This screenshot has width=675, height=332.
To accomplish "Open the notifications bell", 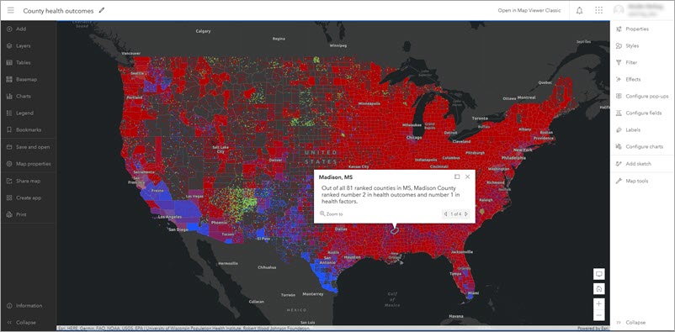I will click(579, 10).
